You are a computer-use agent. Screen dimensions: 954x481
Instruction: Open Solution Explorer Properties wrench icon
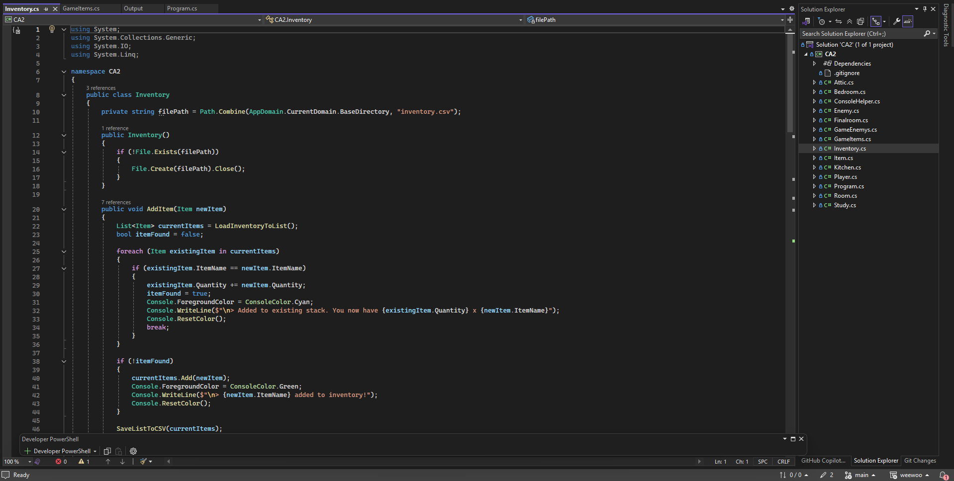tap(896, 21)
